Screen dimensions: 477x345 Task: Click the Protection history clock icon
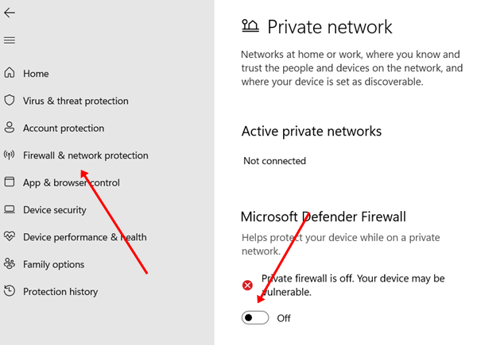[x=10, y=292]
